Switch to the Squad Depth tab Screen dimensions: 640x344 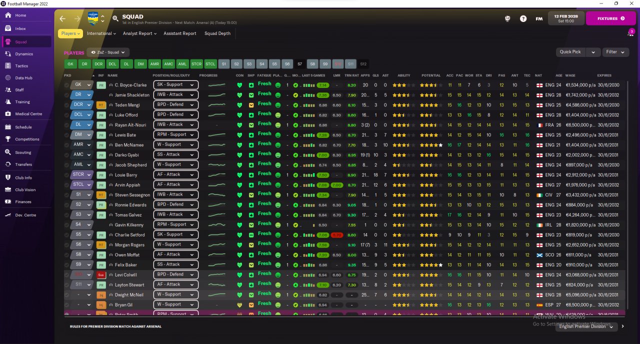217,33
